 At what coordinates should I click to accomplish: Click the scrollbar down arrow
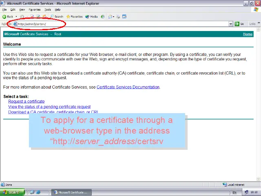point(258,179)
